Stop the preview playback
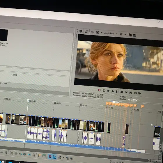The width and height of the screenshot is (163, 163). tap(122, 92)
